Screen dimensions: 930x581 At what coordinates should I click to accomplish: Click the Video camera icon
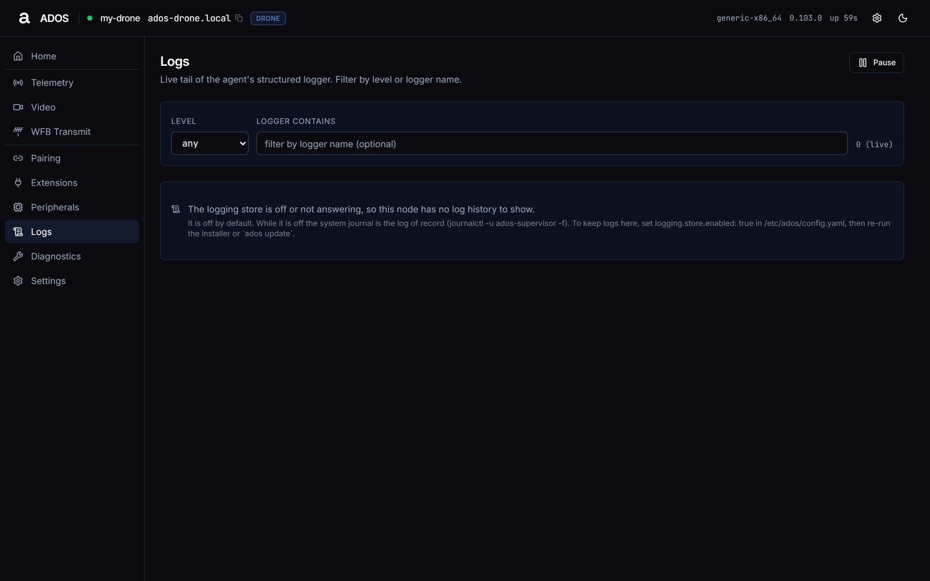18,107
